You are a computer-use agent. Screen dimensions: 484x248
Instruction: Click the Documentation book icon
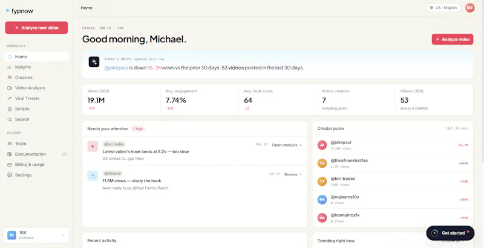click(x=10, y=154)
